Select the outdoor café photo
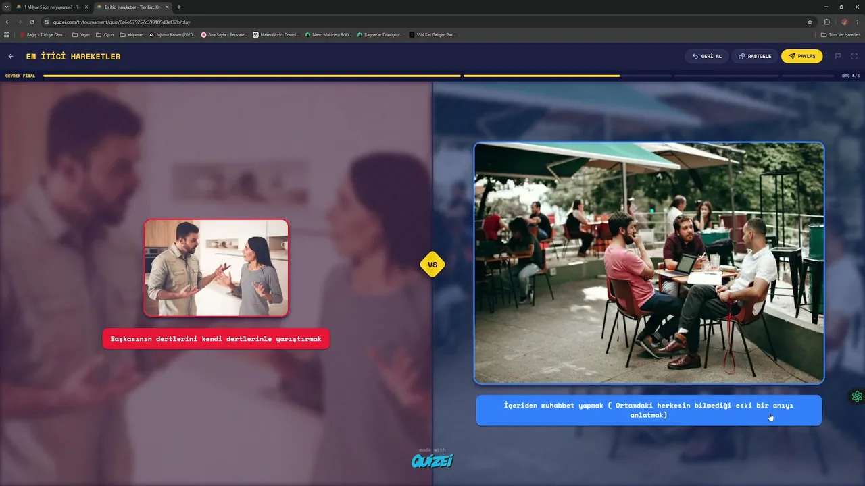This screenshot has height=486, width=865. 649,263
